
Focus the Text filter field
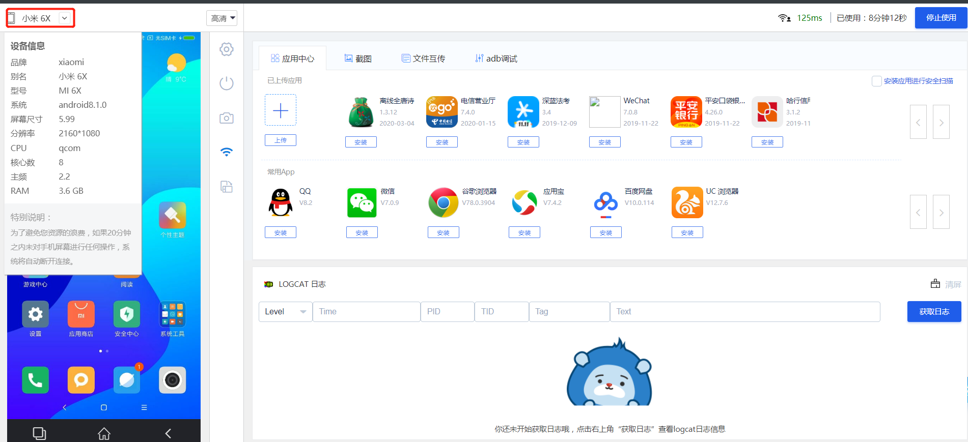pos(745,312)
